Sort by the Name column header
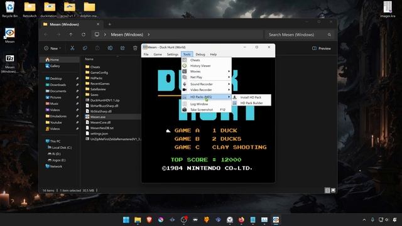402x226 pixels. point(89,59)
